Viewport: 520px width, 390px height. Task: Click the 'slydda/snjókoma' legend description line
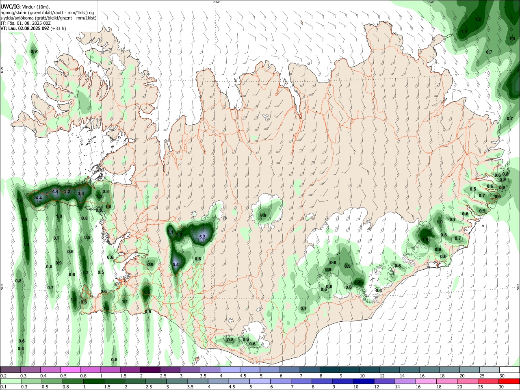[48, 18]
